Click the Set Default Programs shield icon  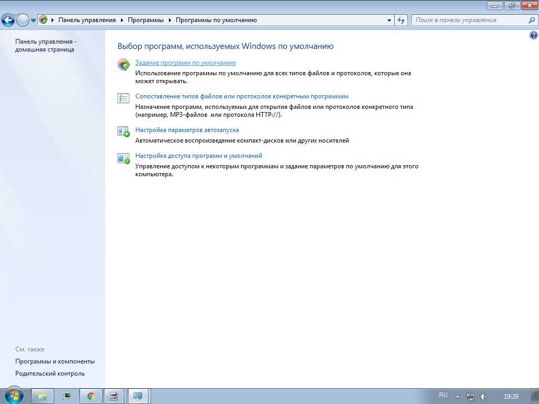(x=123, y=65)
